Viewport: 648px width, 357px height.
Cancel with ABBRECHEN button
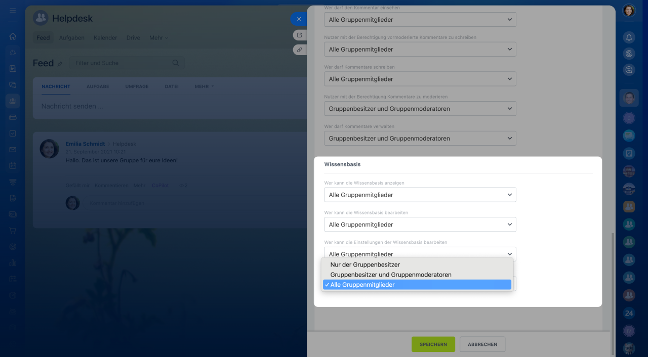[482, 344]
